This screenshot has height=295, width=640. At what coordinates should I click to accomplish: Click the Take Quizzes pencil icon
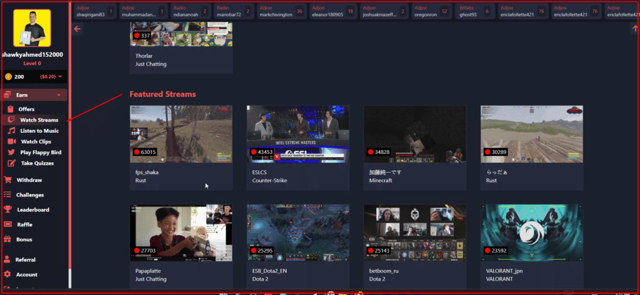[x=11, y=163]
